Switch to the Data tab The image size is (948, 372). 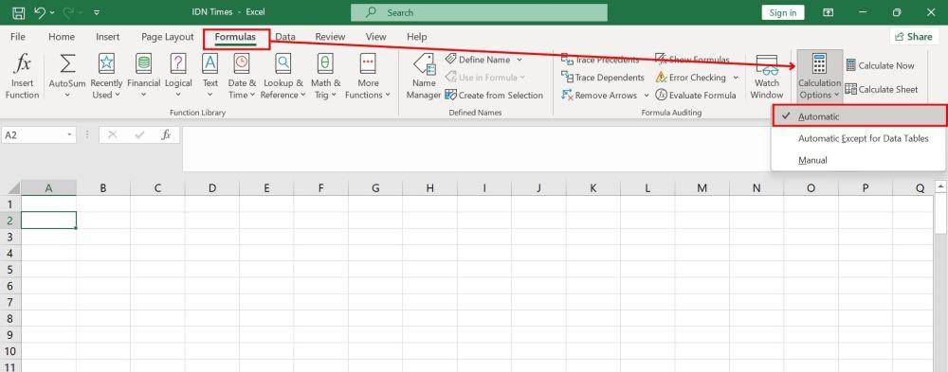285,37
